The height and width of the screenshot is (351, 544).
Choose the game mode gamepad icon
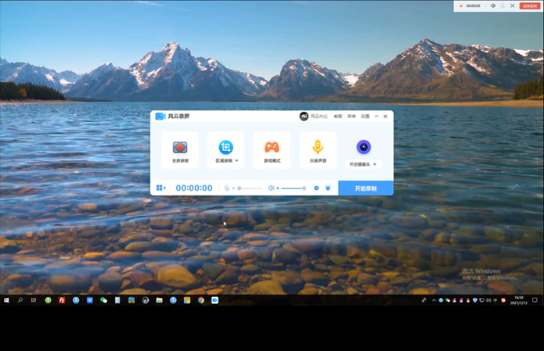tap(272, 147)
